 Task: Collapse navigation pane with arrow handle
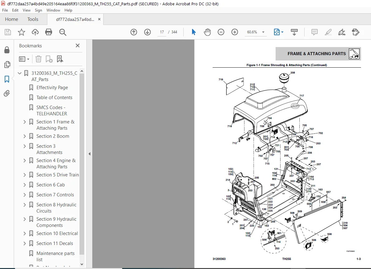point(89,154)
